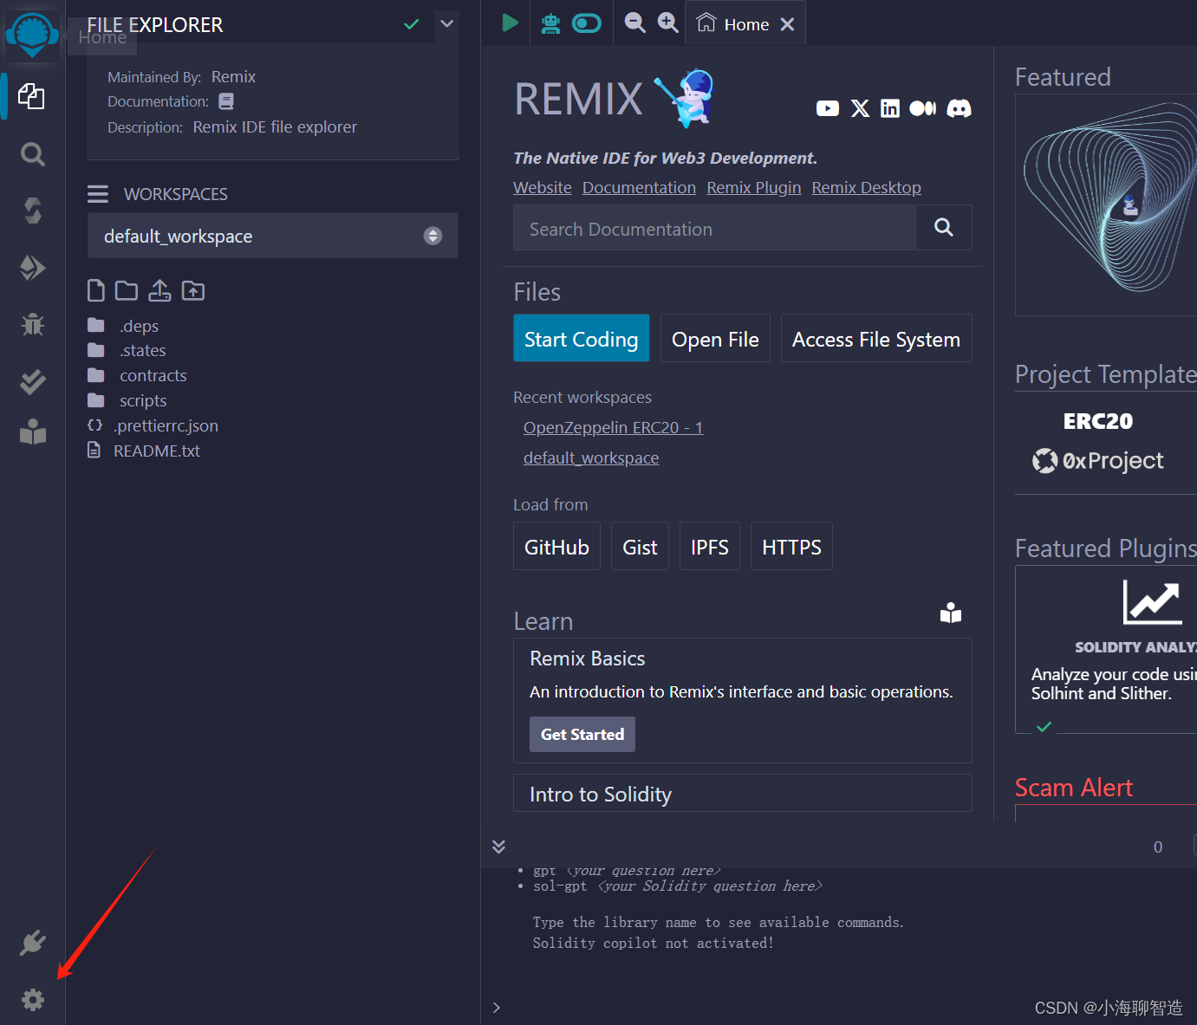Image resolution: width=1197 pixels, height=1025 pixels.
Task: Toggle the Solidity copilot switch
Action: coord(587,23)
